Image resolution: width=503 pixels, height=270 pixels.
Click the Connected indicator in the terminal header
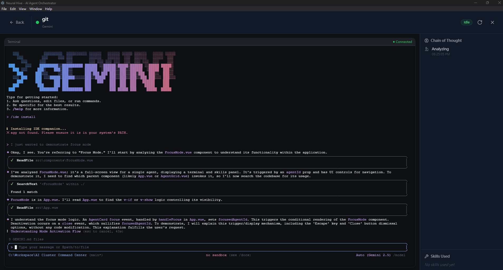tap(402, 42)
